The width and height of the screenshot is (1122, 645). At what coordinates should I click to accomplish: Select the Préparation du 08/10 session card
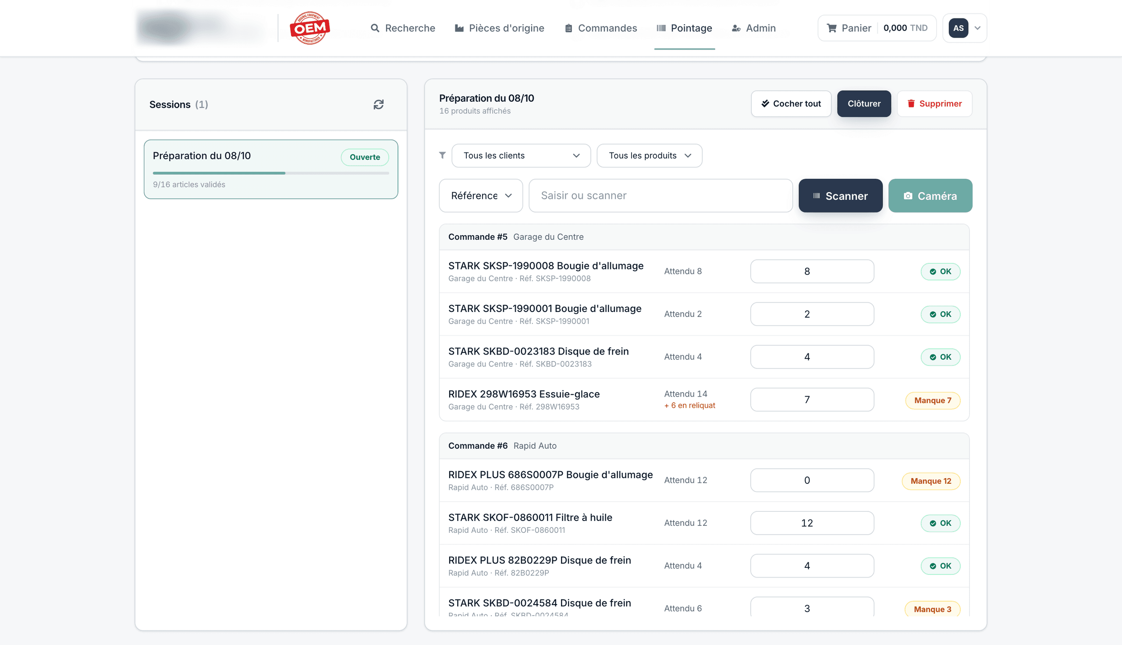coord(271,169)
